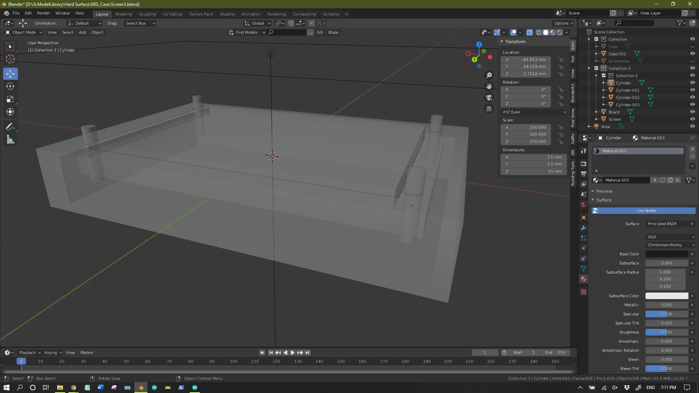Select the Annotate pencil tool
Screen dimensions: 699x393
(x=10, y=127)
